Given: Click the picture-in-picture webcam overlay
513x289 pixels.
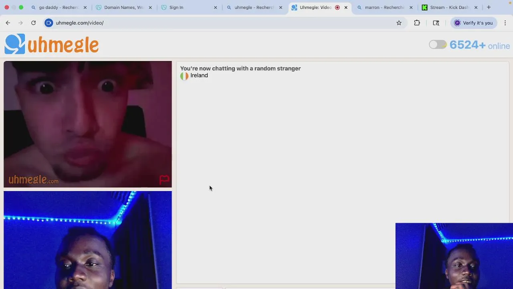Looking at the screenshot, I should coord(454,256).
